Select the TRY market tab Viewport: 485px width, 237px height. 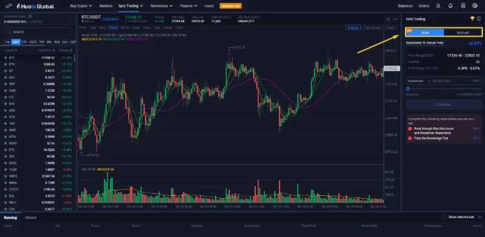pyautogui.click(x=42, y=42)
